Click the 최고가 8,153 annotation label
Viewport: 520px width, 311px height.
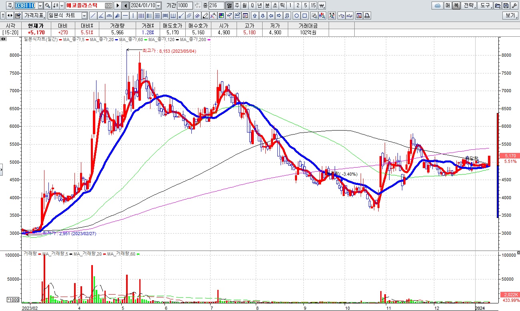pos(169,51)
